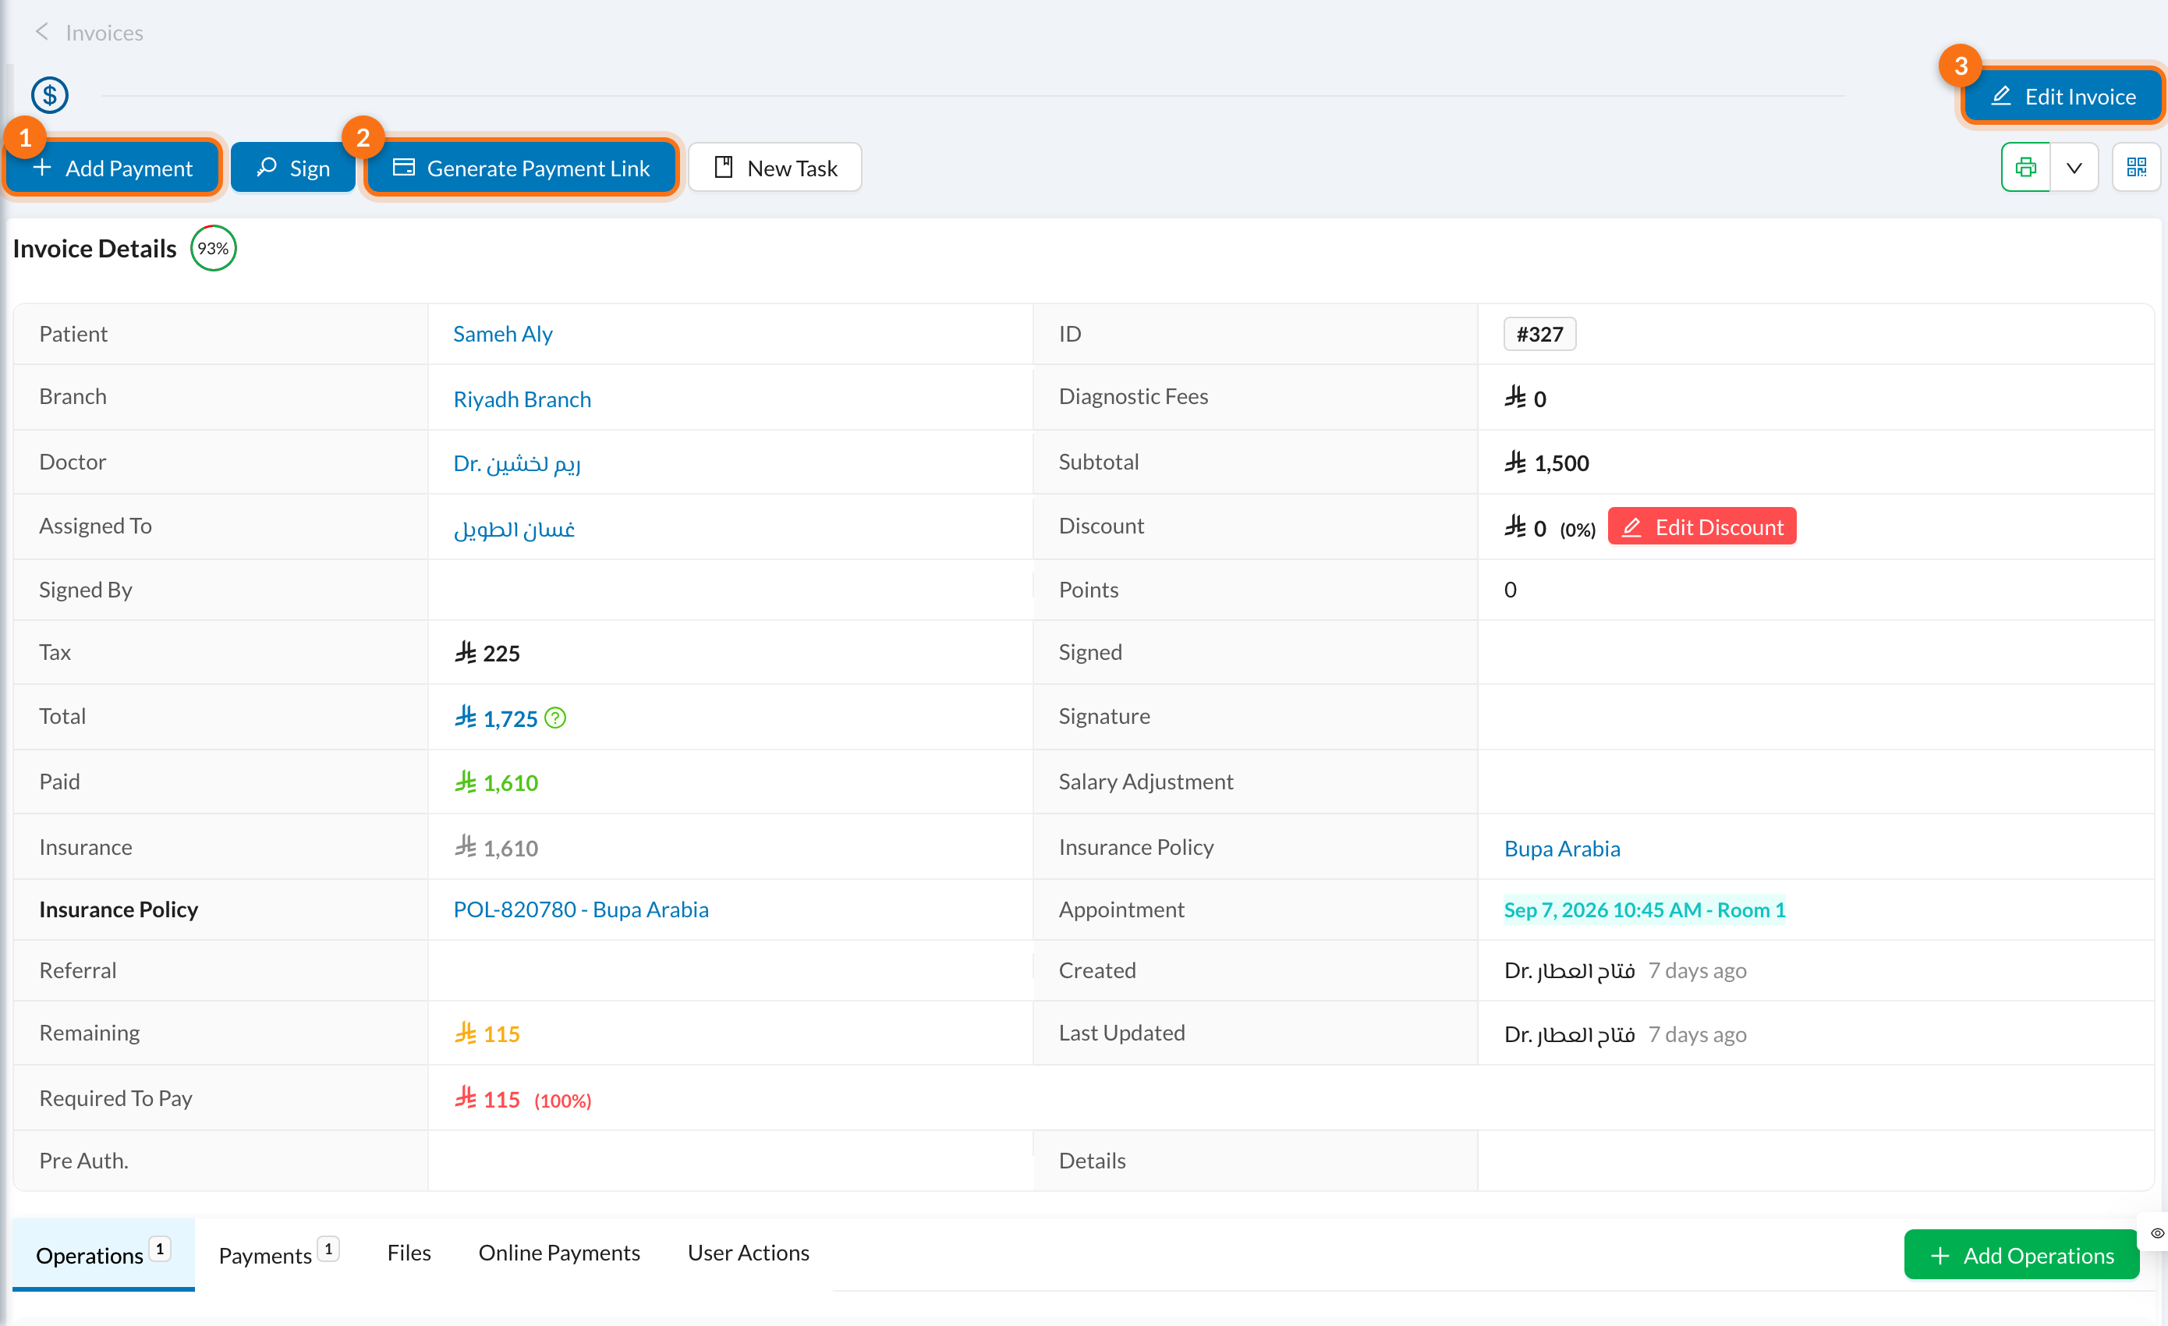Viewport: 2168px width, 1326px height.
Task: Open doctor ريم لخشين profile
Action: pos(516,463)
